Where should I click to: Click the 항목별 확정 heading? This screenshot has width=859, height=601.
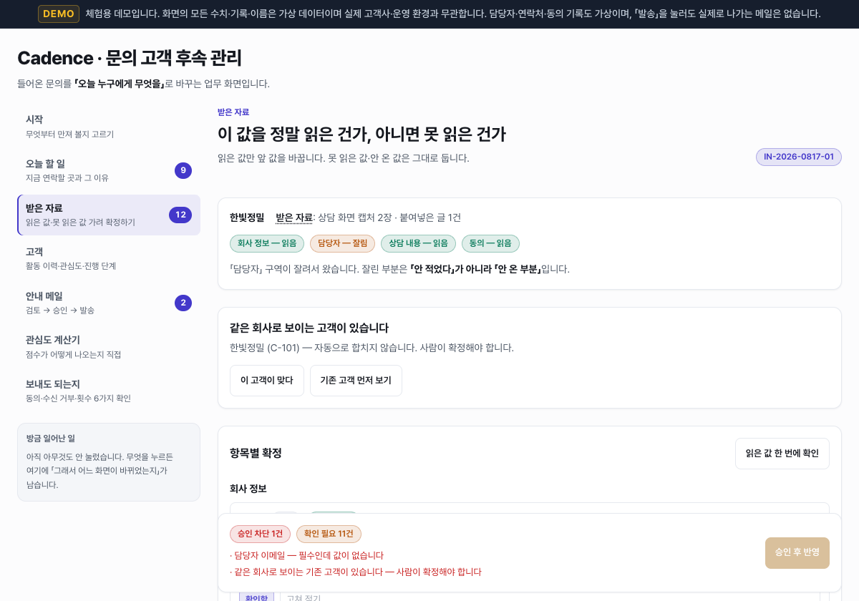(x=256, y=454)
